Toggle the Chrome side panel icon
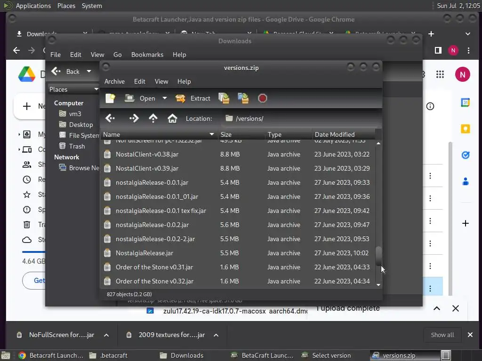The width and height of the screenshot is (482, 361). click(x=438, y=50)
